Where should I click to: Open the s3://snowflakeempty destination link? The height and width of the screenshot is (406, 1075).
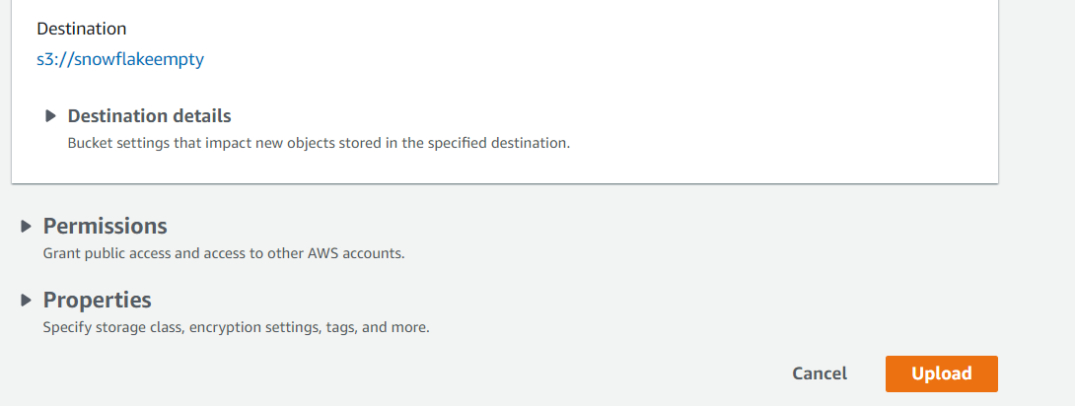tap(119, 59)
